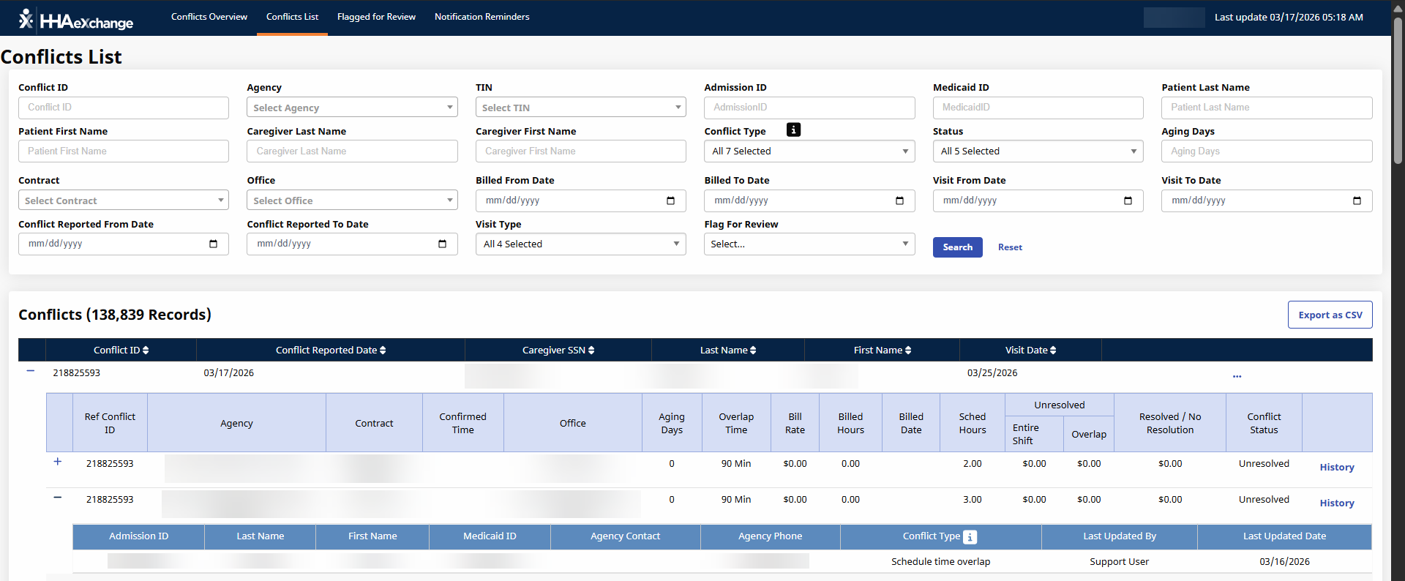Click the Search button
The height and width of the screenshot is (581, 1405).
tap(957, 247)
